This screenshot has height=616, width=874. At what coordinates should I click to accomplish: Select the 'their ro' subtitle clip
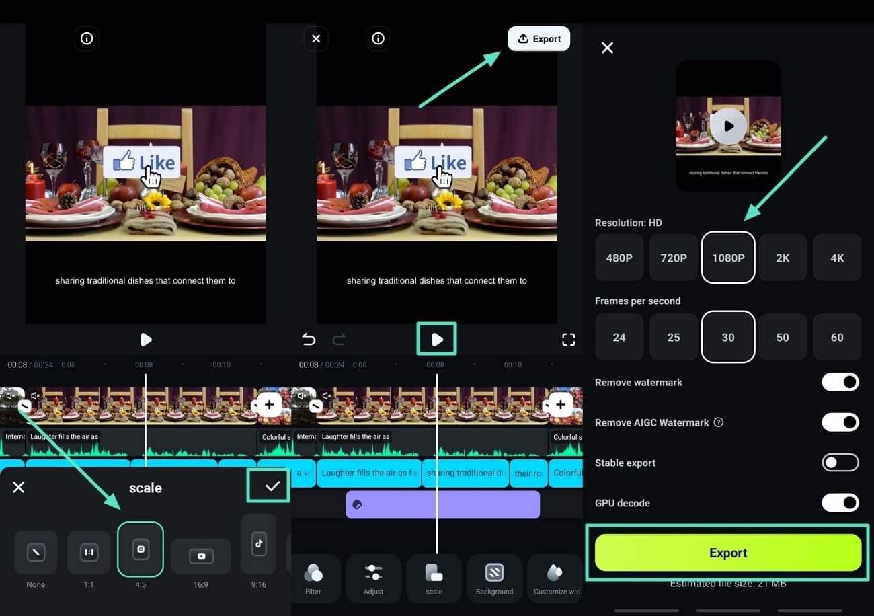coord(528,473)
